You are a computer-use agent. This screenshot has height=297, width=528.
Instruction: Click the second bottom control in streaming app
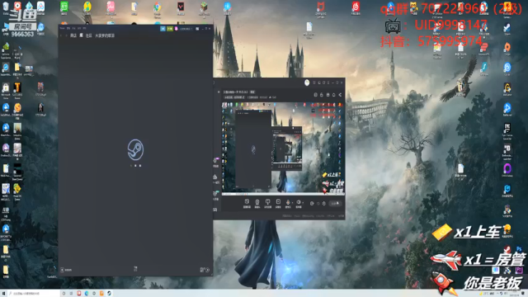257,204
